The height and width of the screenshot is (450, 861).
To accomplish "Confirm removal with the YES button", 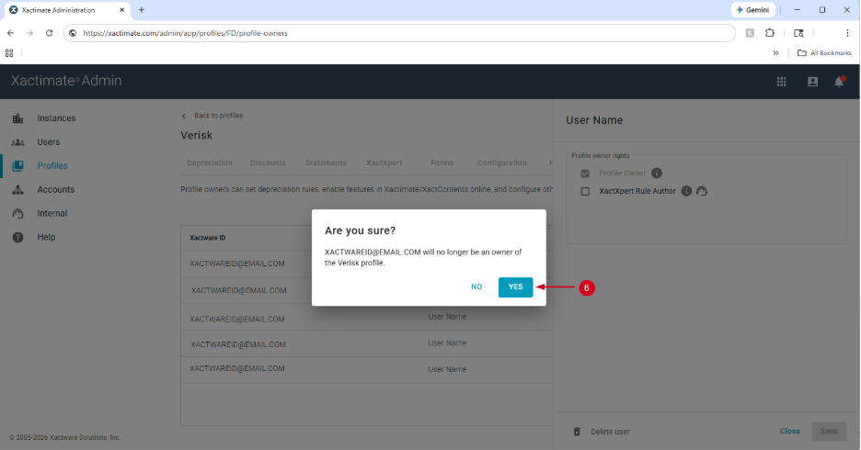I will pyautogui.click(x=515, y=287).
